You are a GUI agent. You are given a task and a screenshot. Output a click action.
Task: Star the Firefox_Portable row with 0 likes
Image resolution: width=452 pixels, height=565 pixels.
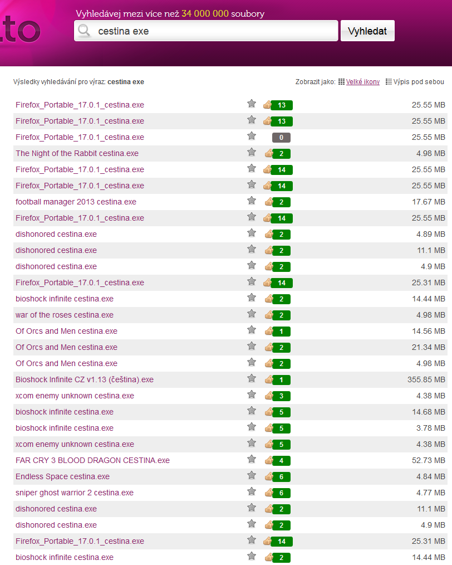[x=252, y=136]
